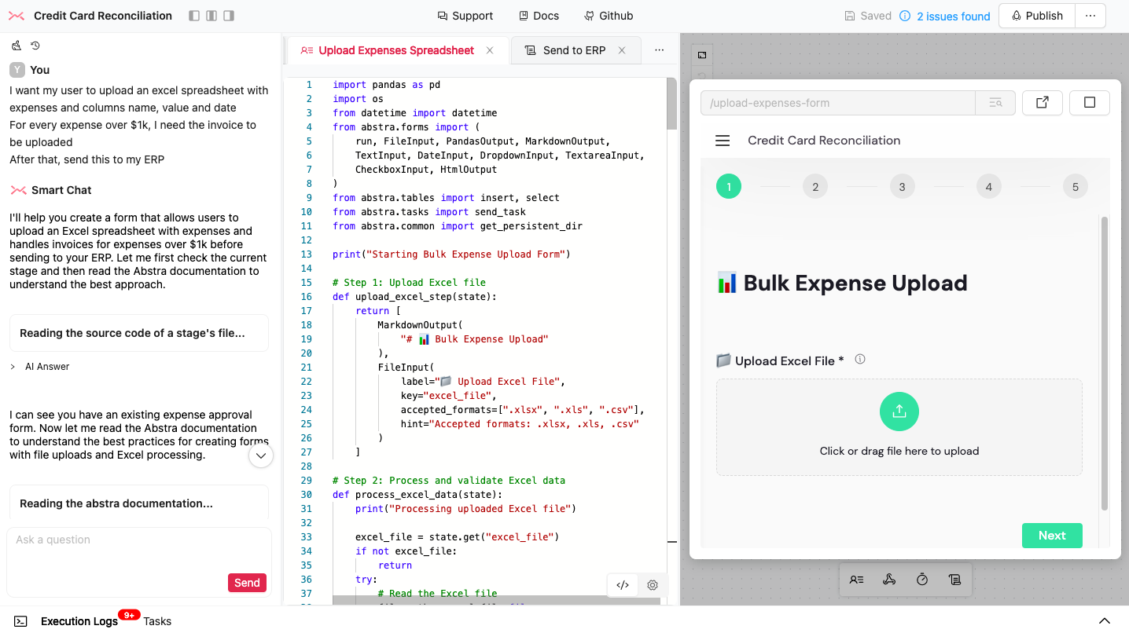Viewport: 1129px width, 633px height.
Task: Open the Tasks tab
Action: pos(157,621)
